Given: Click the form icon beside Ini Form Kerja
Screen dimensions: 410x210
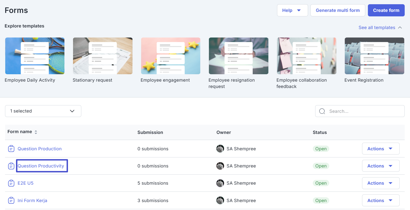Looking at the screenshot, I should [x=11, y=200].
